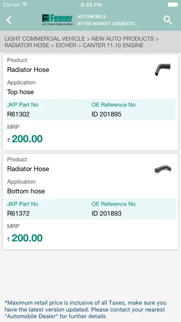Viewport: 181px width, 322px height.
Task: Select JKP part number R61372
Action: click(18, 213)
